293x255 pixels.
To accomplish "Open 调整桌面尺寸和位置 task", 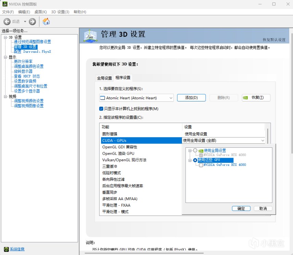I will 31,86.
